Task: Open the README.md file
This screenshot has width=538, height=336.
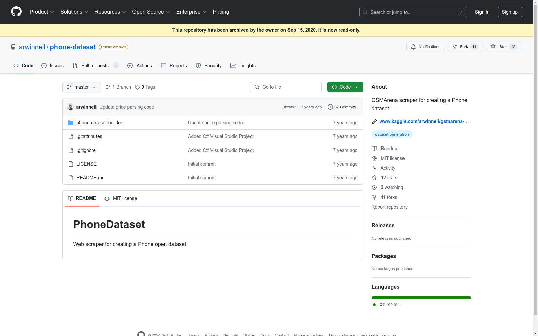Action: pos(90,178)
